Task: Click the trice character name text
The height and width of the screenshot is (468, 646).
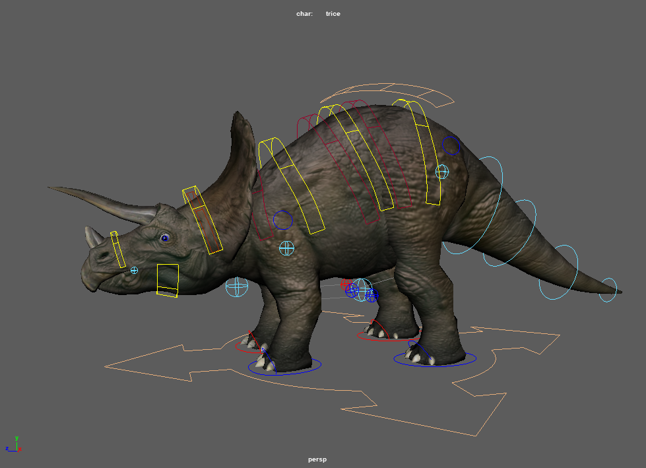Action: pyautogui.click(x=333, y=14)
